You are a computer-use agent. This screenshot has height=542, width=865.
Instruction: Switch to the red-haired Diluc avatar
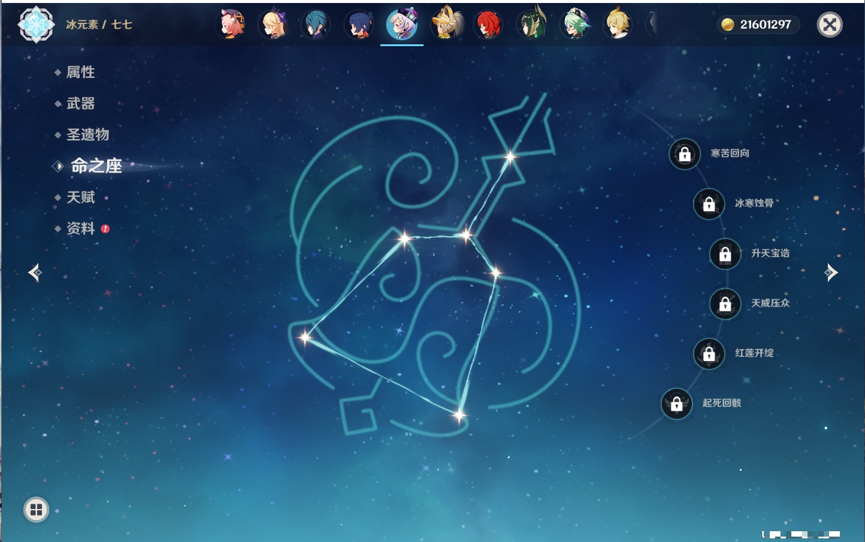[488, 25]
